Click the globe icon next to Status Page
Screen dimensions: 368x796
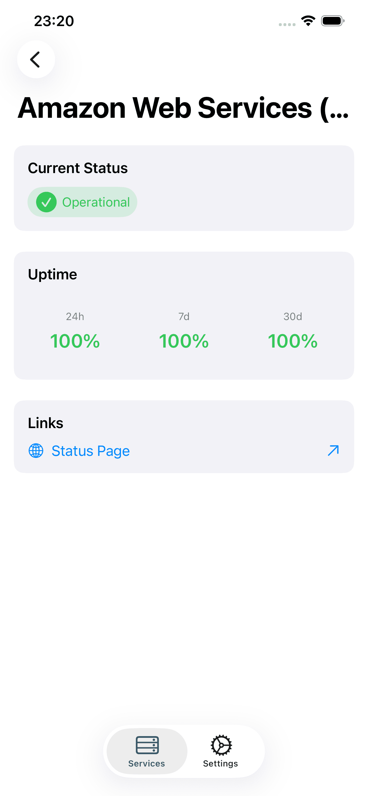36,450
